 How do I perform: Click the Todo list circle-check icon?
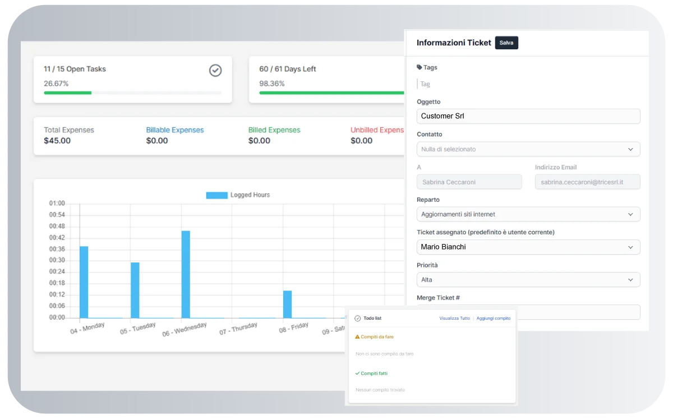click(358, 318)
